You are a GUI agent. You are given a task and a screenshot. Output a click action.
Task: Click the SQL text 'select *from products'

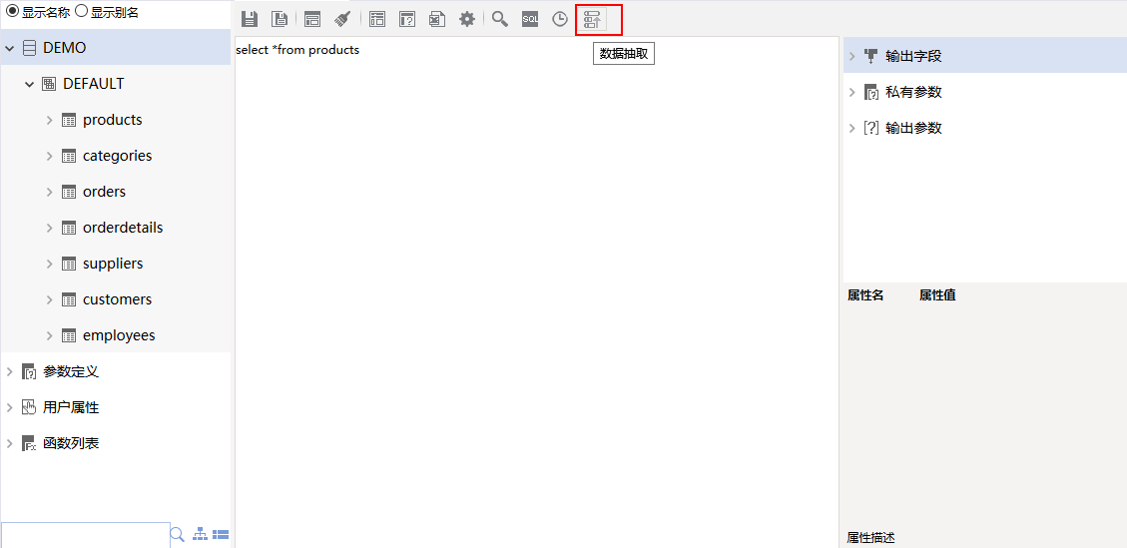tap(297, 50)
